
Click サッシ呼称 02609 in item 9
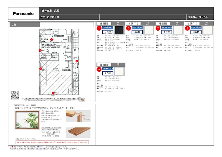(x=104, y=92)
